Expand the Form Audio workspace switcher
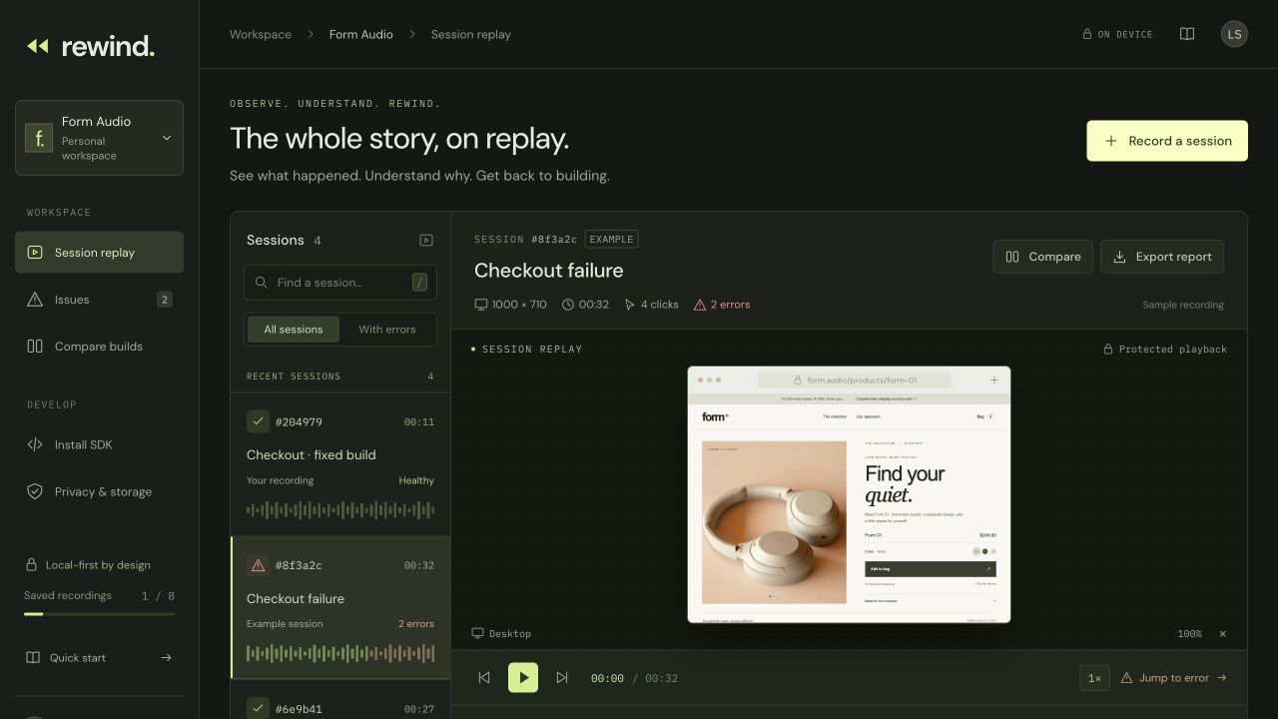 99,138
